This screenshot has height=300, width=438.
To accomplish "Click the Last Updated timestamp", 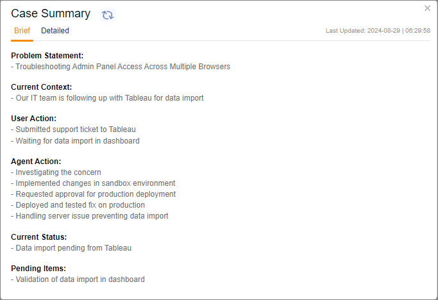I will (x=378, y=31).
